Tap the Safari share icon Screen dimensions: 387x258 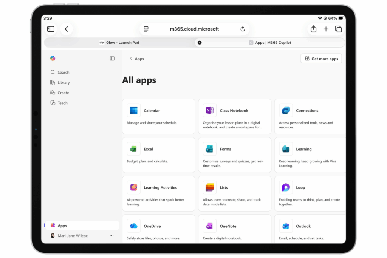click(x=313, y=29)
